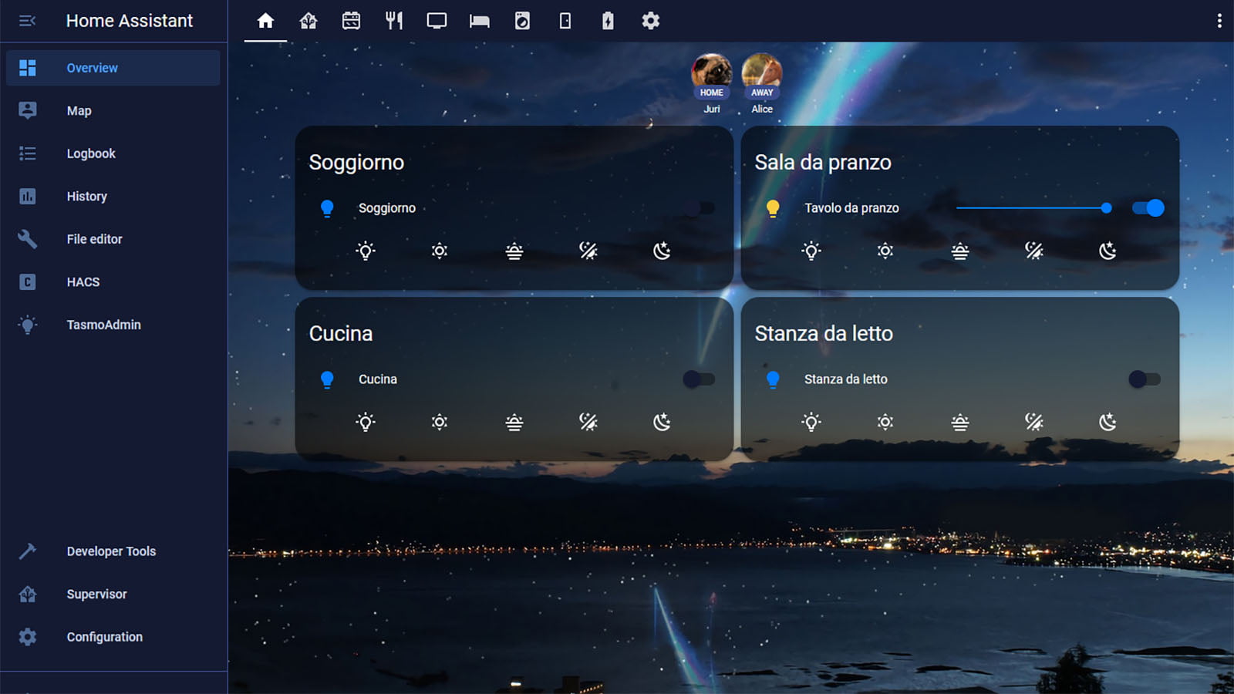The image size is (1234, 694).
Task: Open the sidebar collapse control
Action: point(28,21)
